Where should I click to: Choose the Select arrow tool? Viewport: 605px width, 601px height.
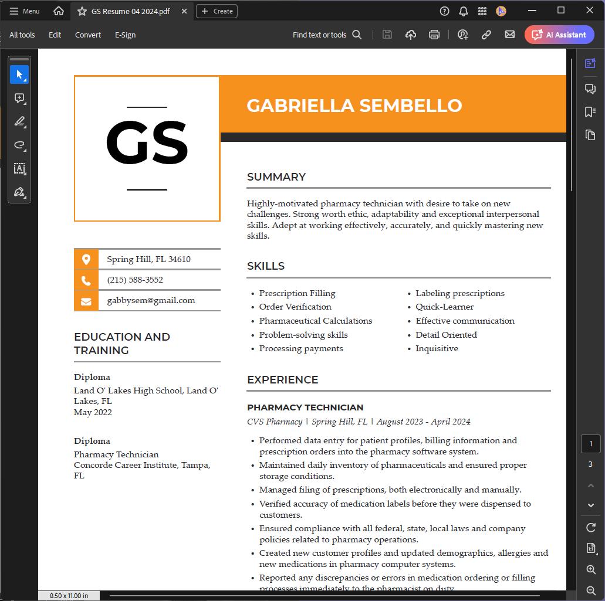point(19,75)
